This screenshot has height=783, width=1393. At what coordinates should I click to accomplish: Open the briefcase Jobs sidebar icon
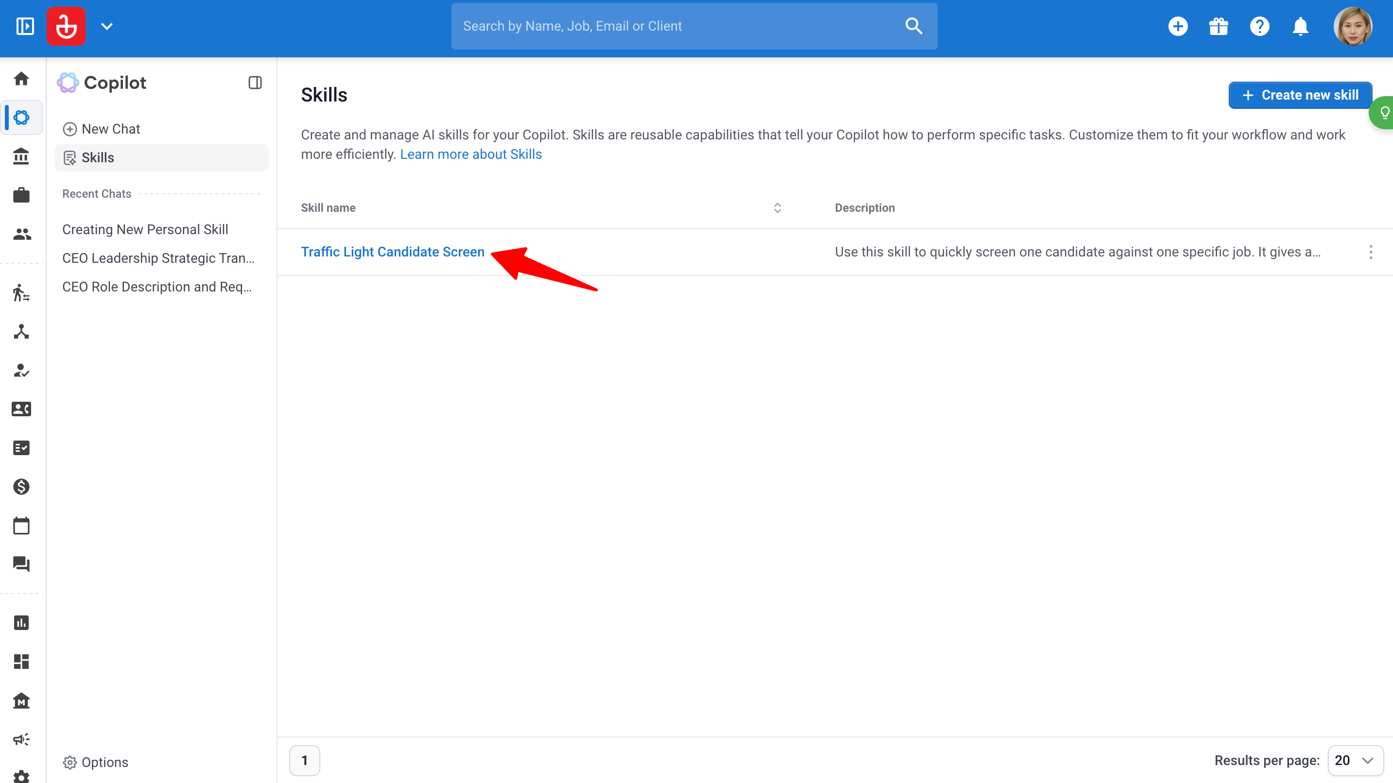point(21,194)
